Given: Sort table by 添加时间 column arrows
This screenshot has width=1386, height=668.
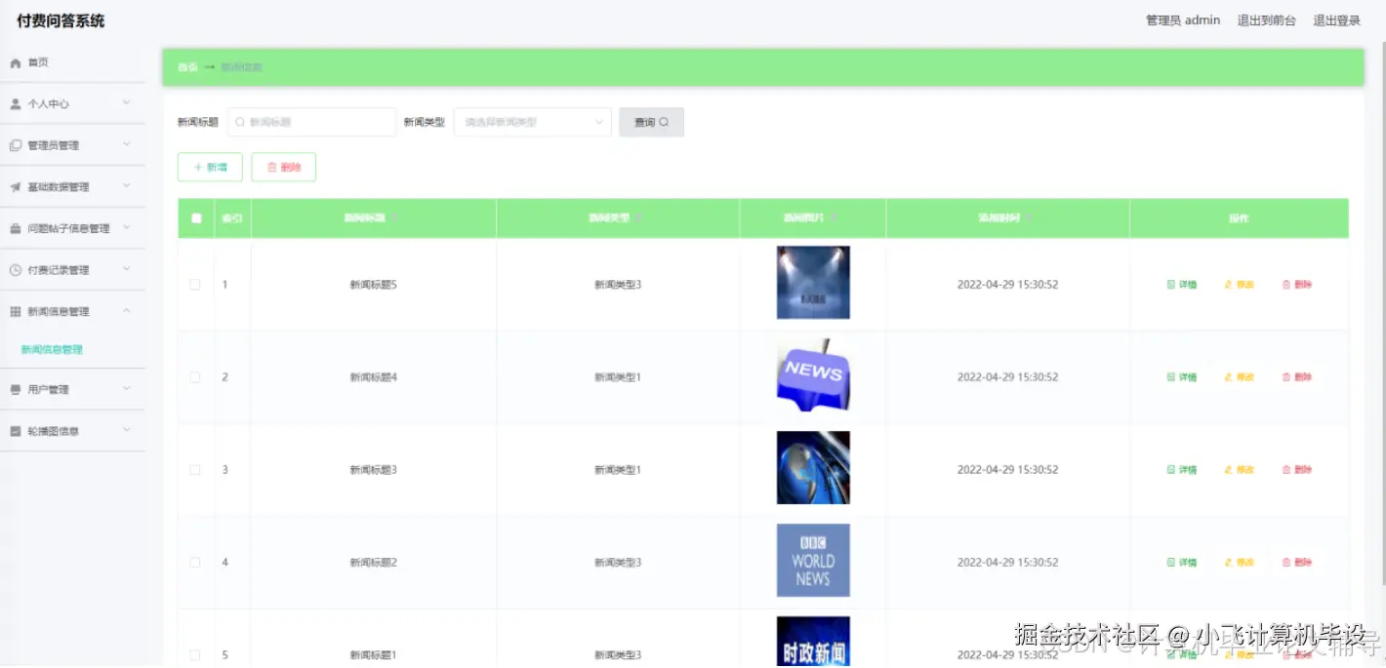Looking at the screenshot, I should 1029,218.
